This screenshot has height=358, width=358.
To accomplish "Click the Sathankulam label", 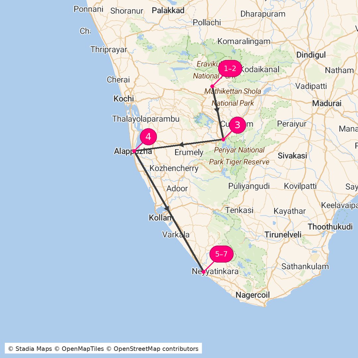I will [305, 266].
